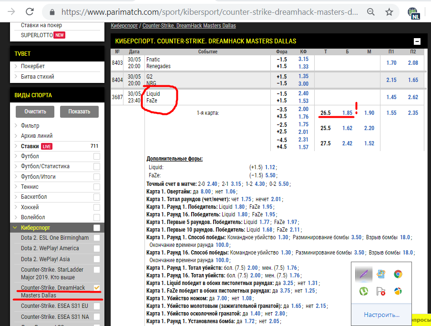The image size is (431, 326).
Task: Select odds 2.08 for Renegades win
Action: tap(413, 63)
